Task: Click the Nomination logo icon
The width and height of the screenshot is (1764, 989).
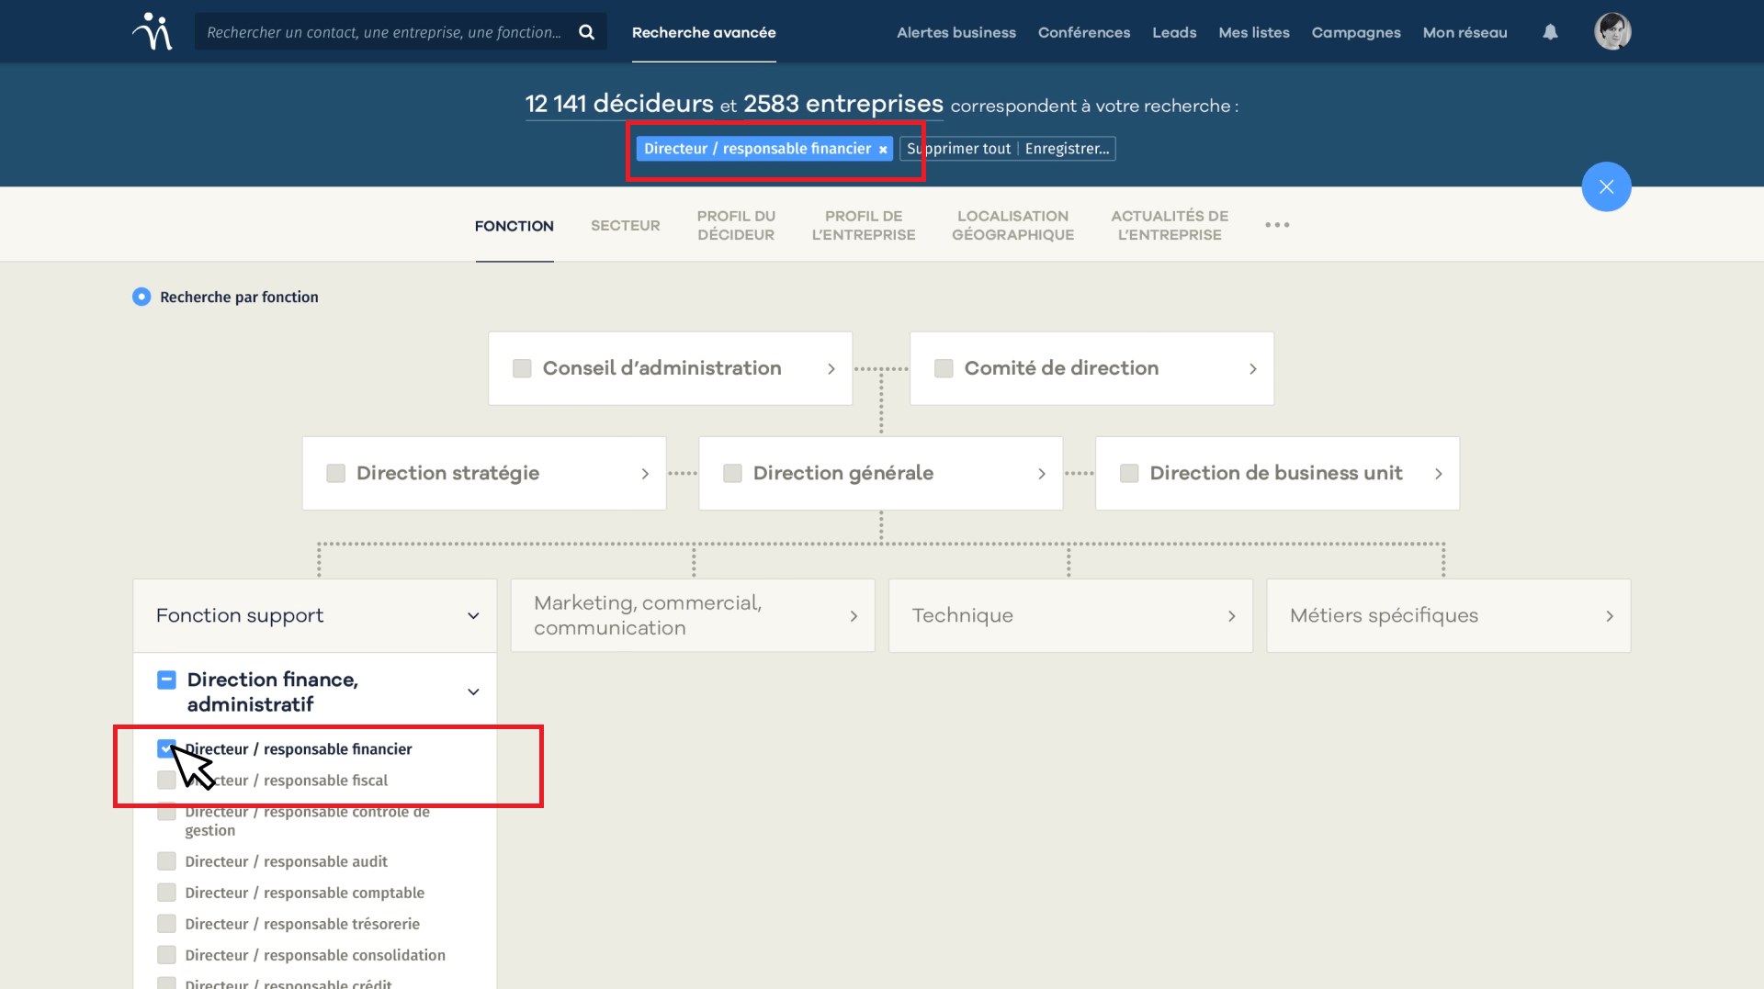Action: 153,31
